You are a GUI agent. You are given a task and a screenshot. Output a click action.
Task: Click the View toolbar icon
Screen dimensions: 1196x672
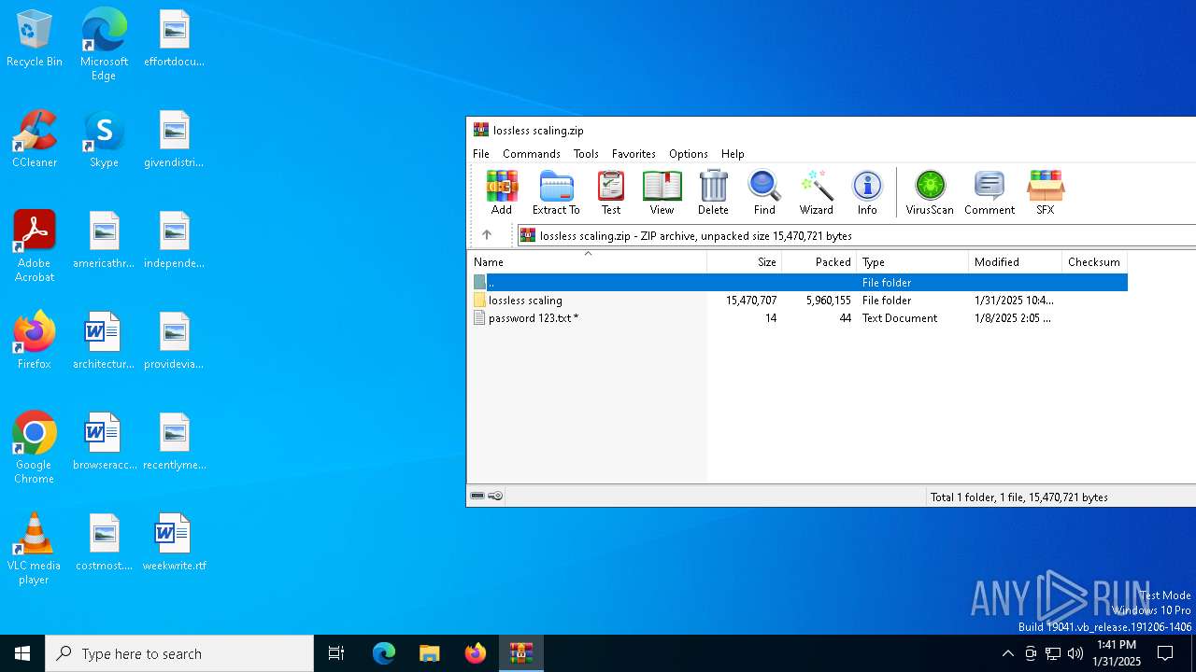click(x=662, y=193)
